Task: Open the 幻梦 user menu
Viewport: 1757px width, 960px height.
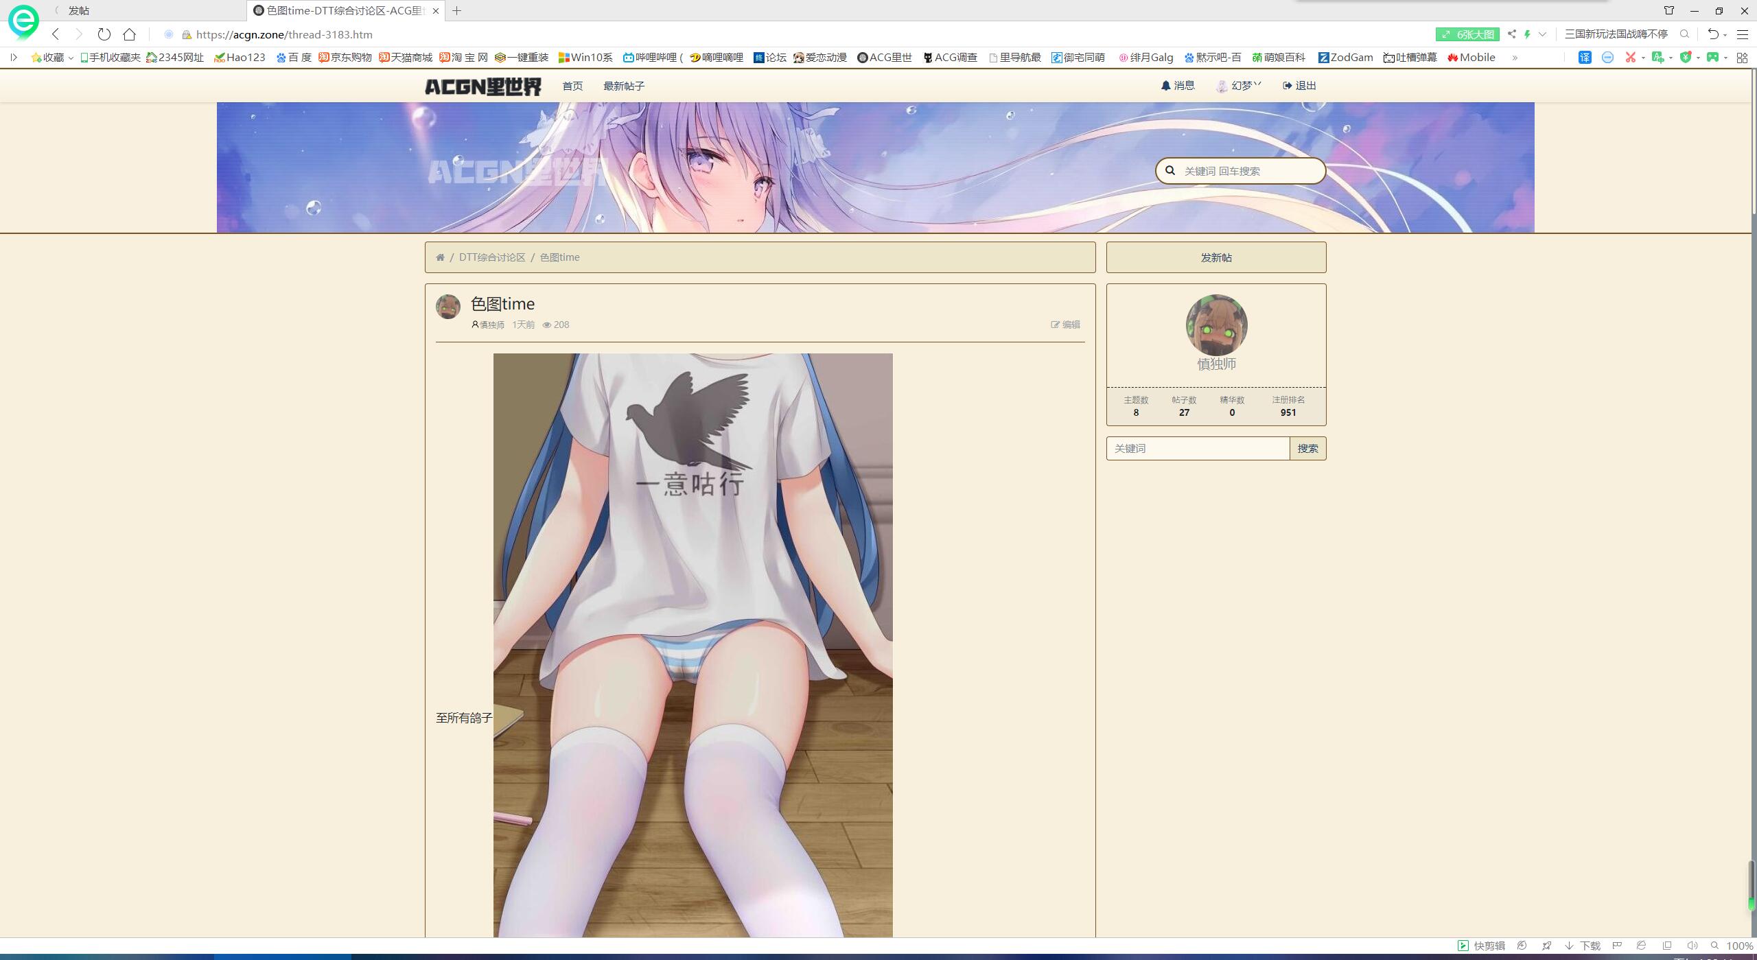Action: [x=1239, y=86]
